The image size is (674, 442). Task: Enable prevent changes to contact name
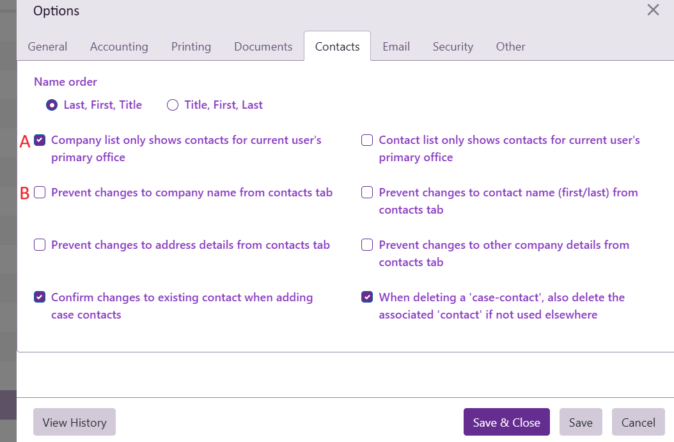pos(367,193)
